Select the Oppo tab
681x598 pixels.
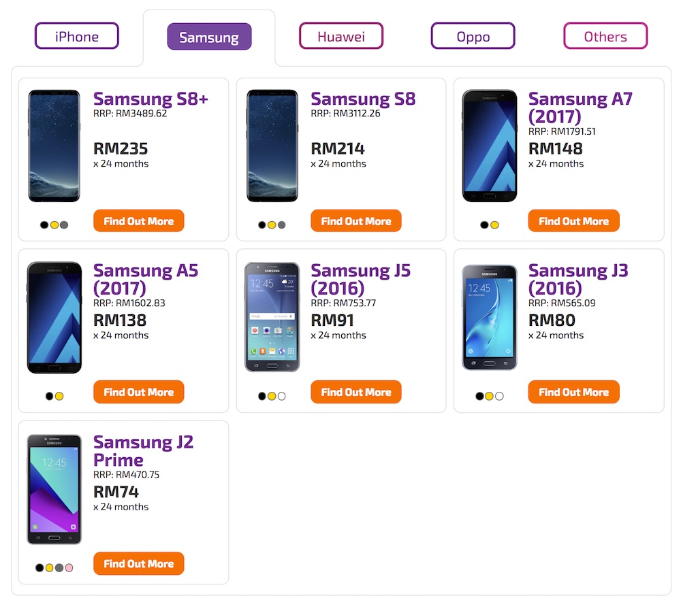click(473, 36)
